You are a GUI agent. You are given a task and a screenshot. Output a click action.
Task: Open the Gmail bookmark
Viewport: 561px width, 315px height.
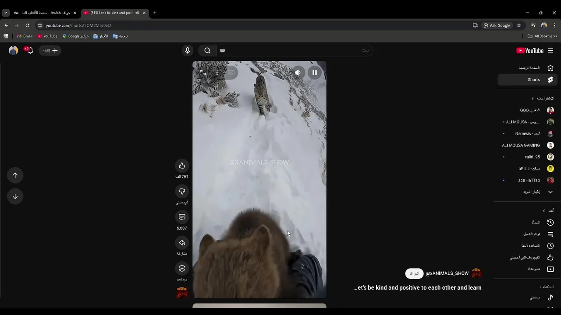(x=25, y=36)
